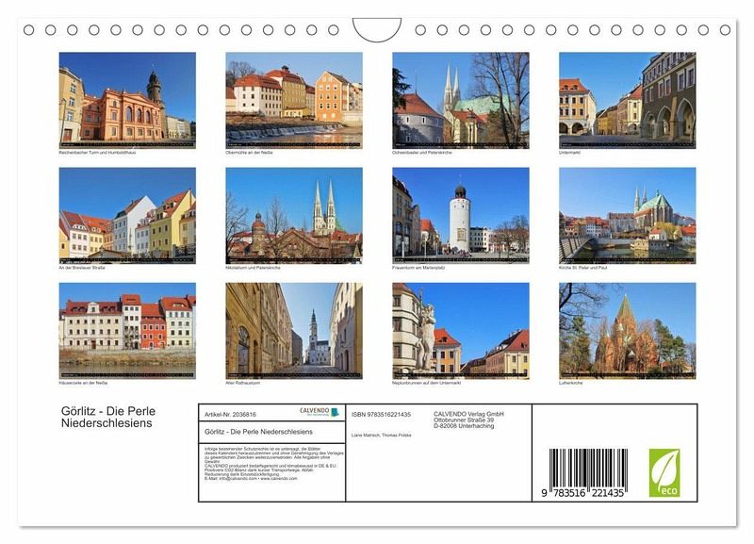Open the Ochsenbastei und Peterskirche photo
The height and width of the screenshot is (544, 754).
click(461, 100)
